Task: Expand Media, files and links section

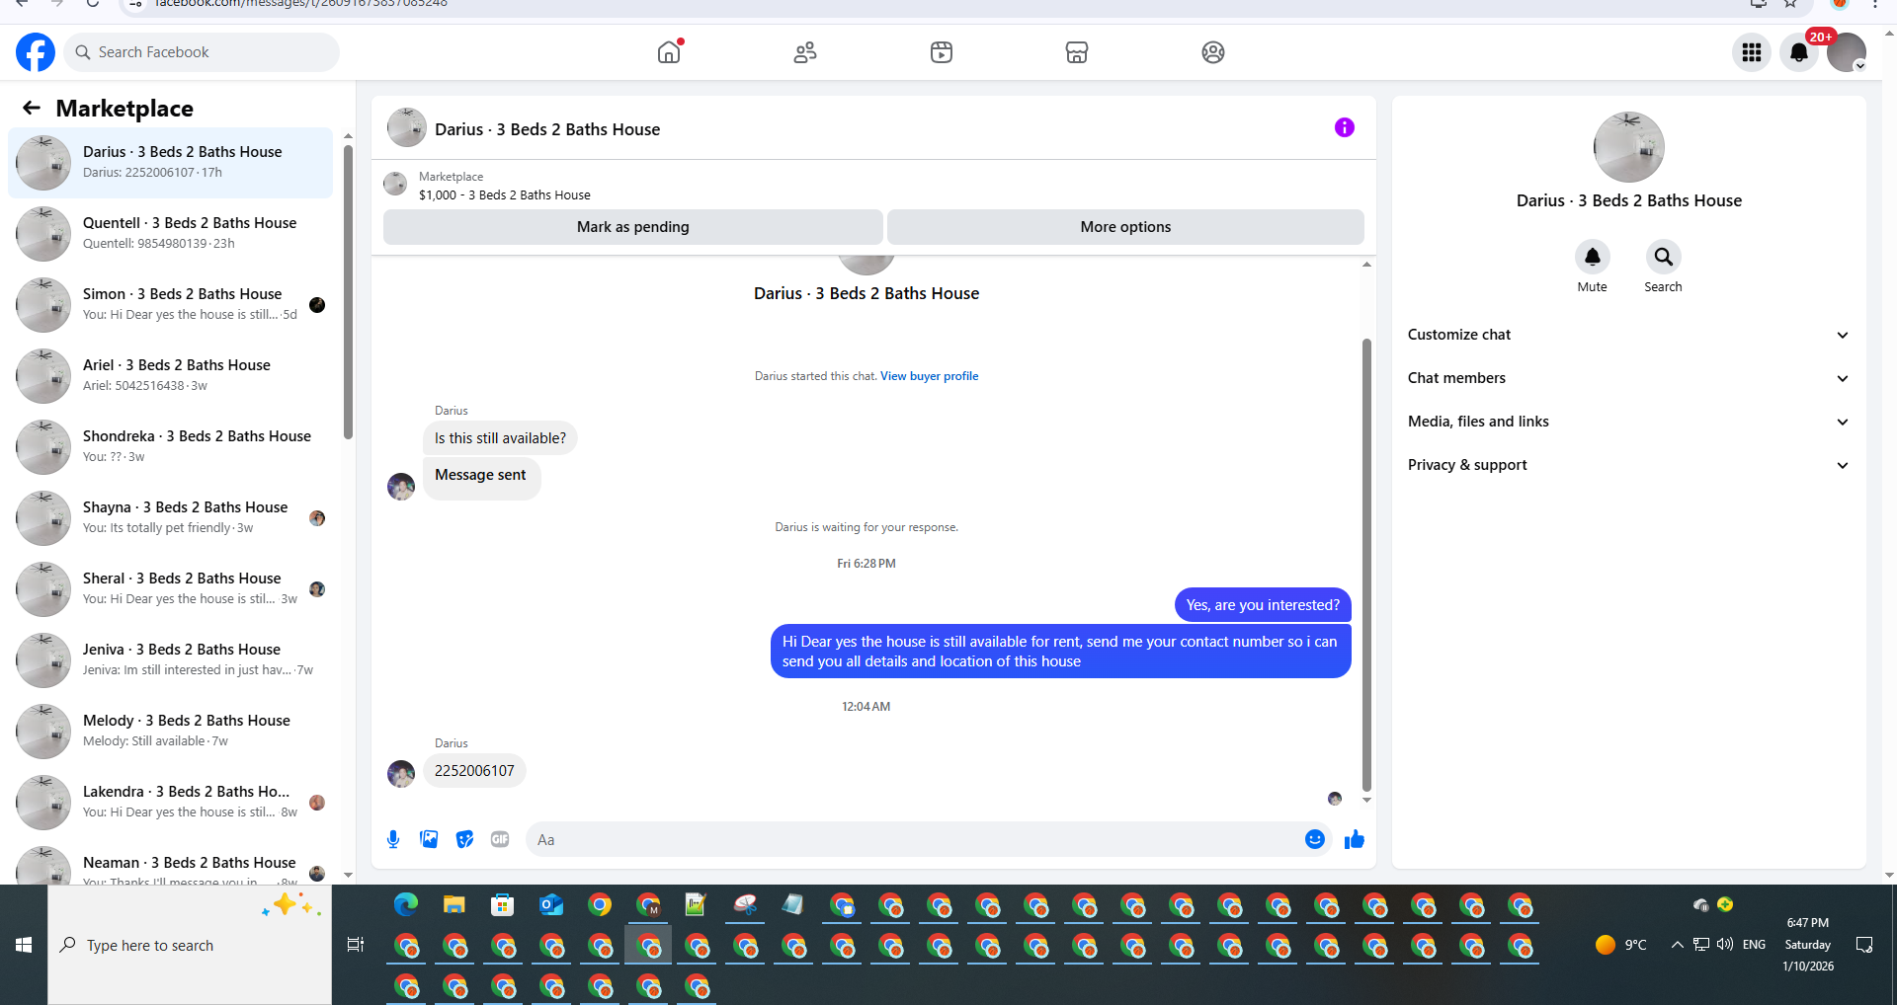Action: point(1628,422)
